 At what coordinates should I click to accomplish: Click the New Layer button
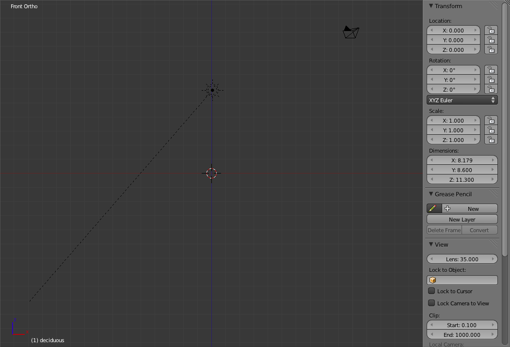point(462,219)
